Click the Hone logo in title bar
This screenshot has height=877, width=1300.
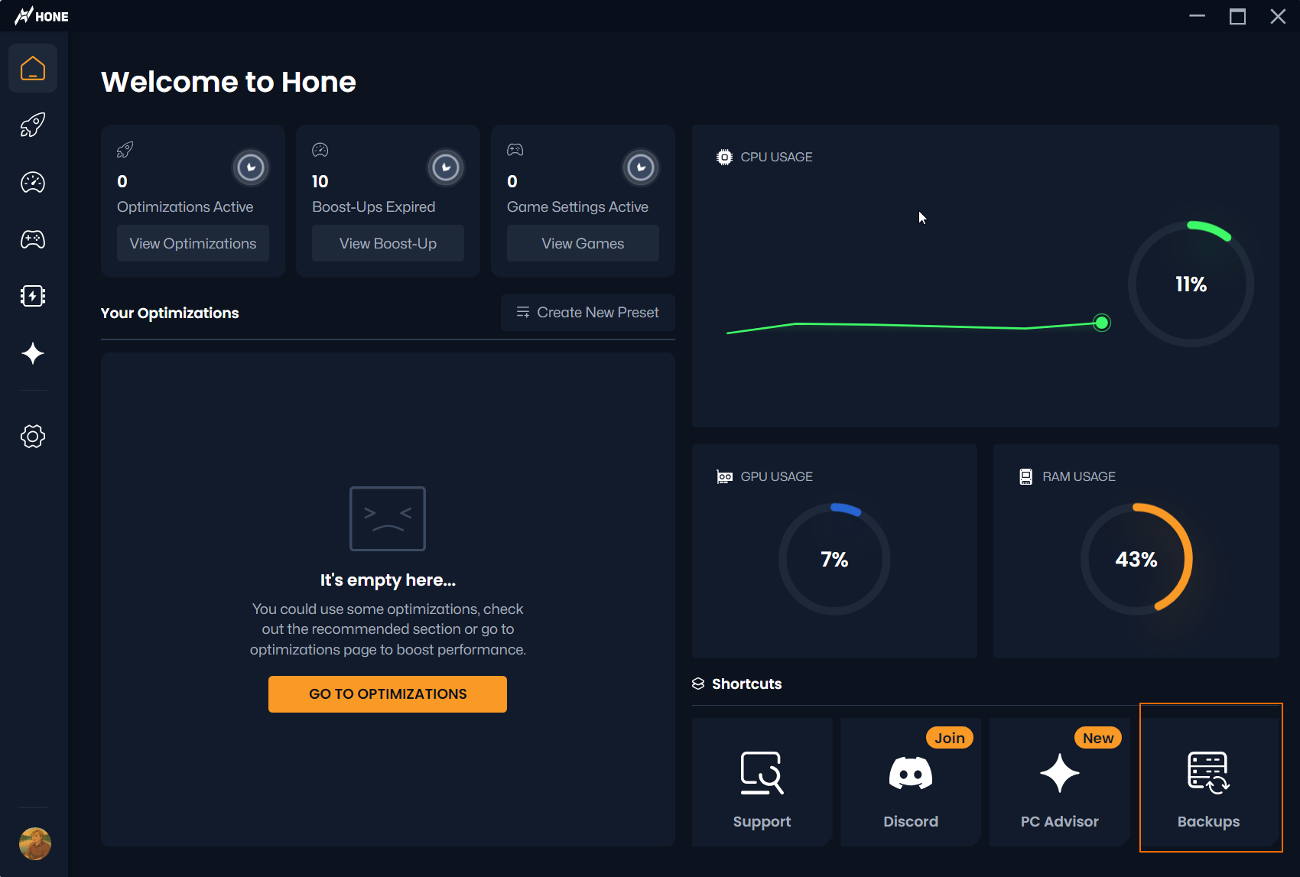click(41, 16)
